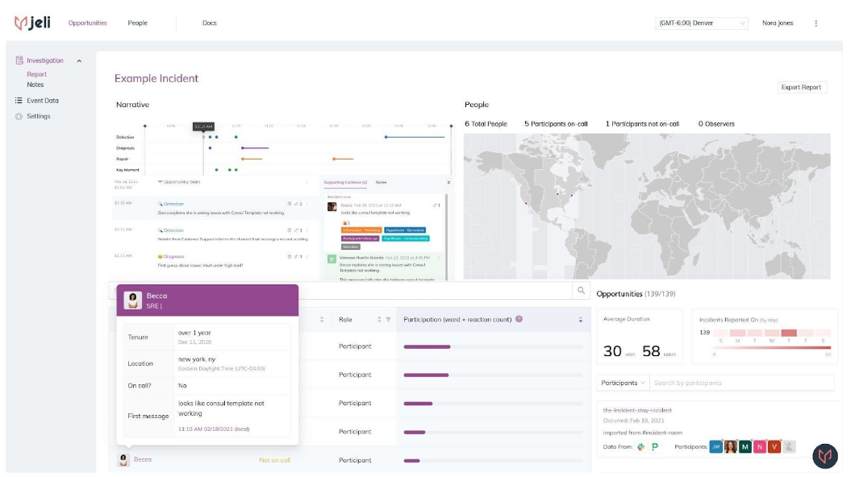The height and width of the screenshot is (477, 855).
Task: Click Becca's avatar in evidence message
Action: point(332,206)
